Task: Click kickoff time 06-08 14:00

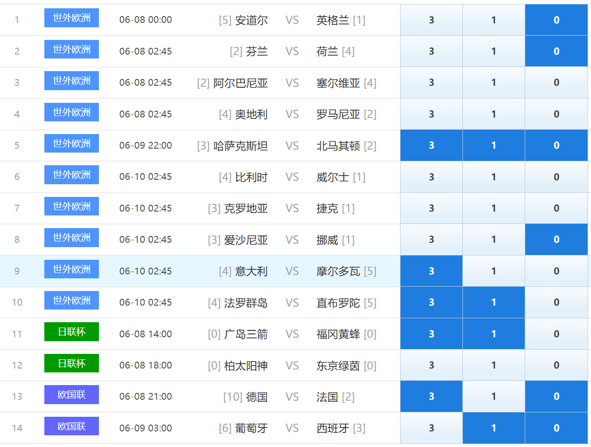Action: (x=146, y=334)
